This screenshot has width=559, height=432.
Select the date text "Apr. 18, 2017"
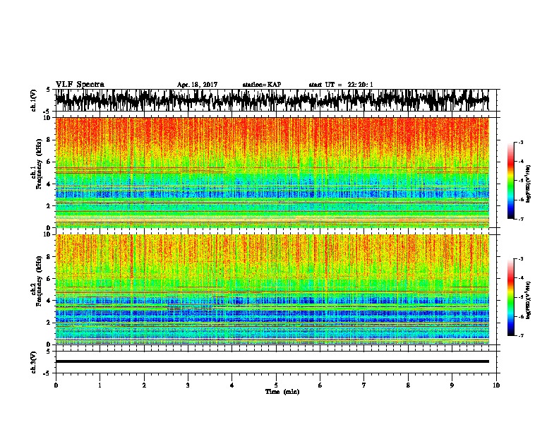click(197, 85)
